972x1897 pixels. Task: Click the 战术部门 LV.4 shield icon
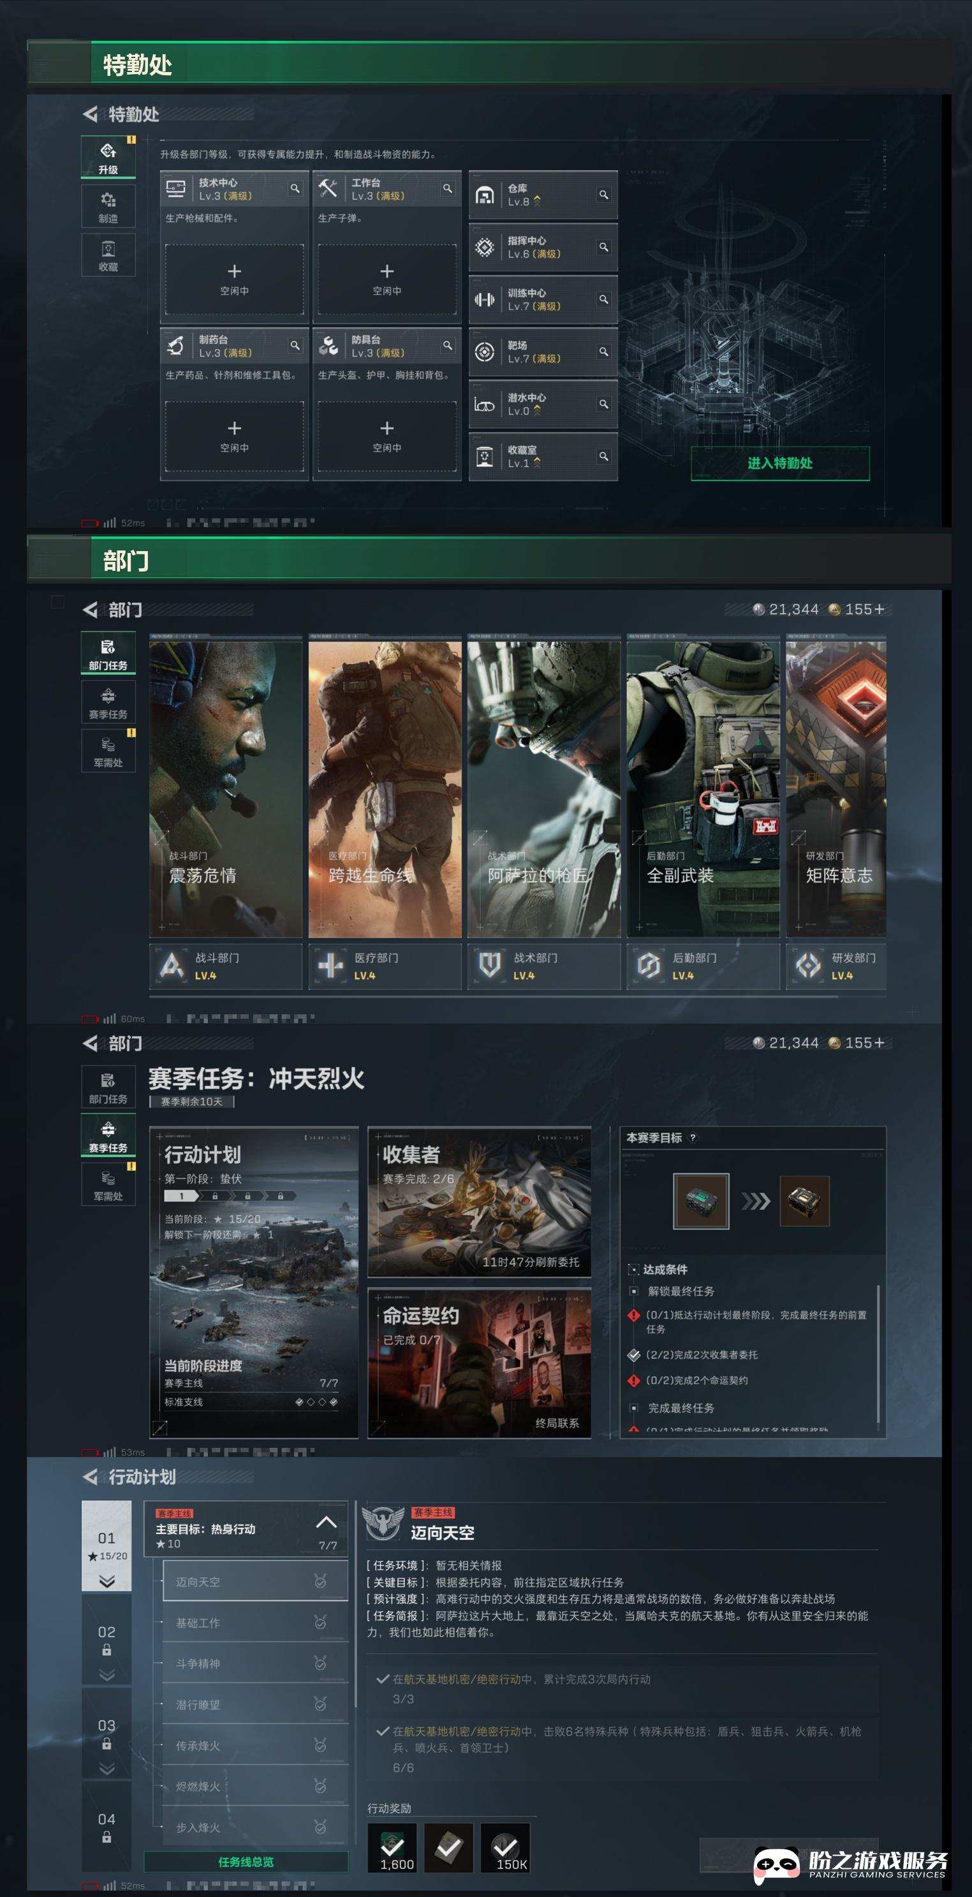click(490, 966)
